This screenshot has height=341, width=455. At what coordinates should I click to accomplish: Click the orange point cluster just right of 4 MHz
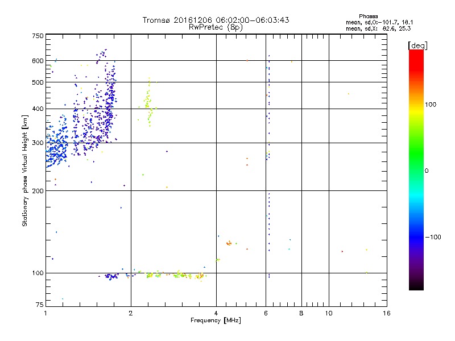click(x=229, y=243)
